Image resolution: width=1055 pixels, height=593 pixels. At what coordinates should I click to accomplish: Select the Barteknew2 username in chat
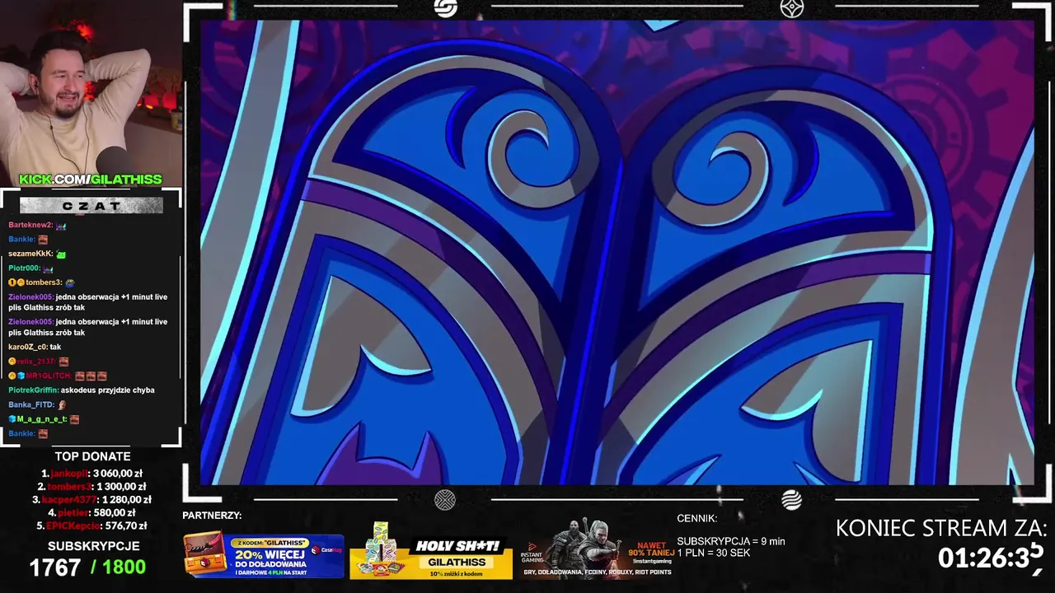pos(30,225)
